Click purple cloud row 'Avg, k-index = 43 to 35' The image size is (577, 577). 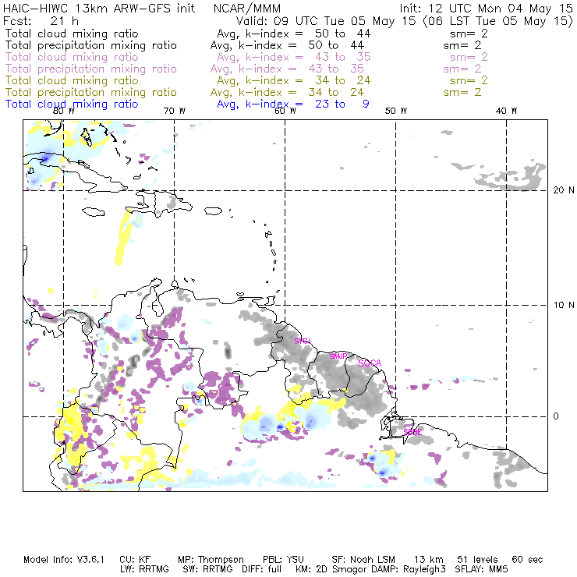pos(294,58)
